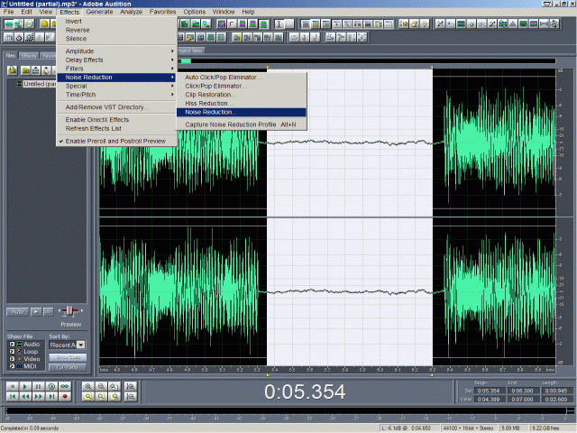Select Auto Click/Pop Eliminator submenu item
This screenshot has height=433, width=577.
242,78
